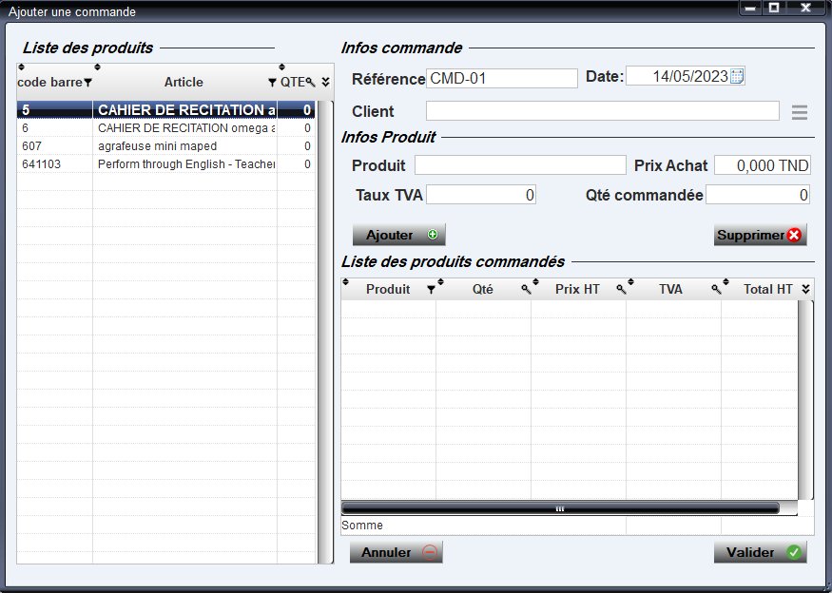Click Annuler to cancel the order
Viewport: 832px width, 593px height.
coord(396,552)
